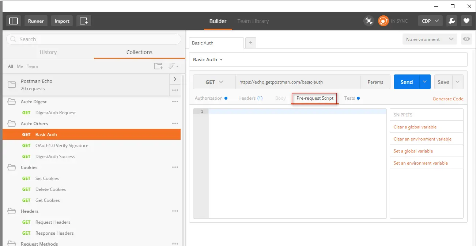Open Auth: Others folder options dots
This screenshot has height=246, width=476.
tap(175, 123)
